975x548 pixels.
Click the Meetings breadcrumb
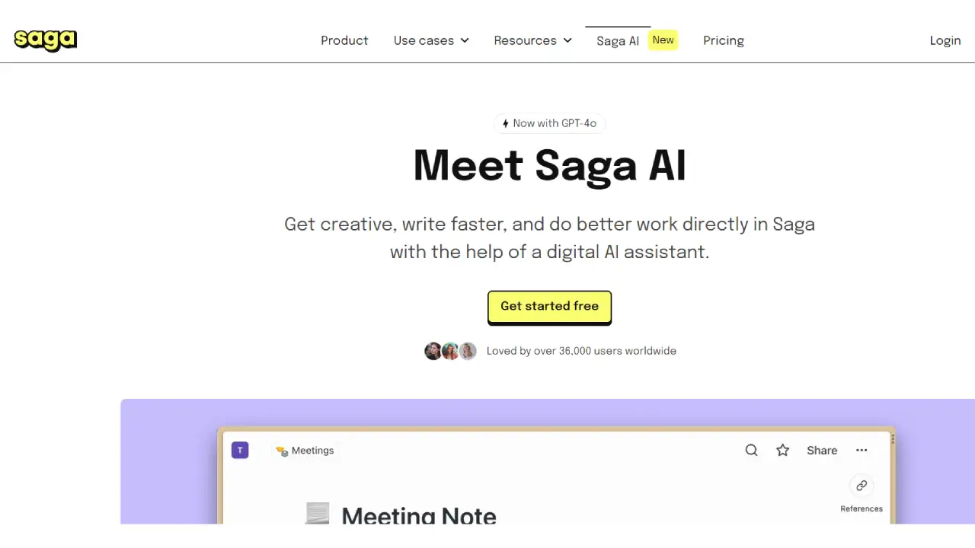(x=305, y=451)
